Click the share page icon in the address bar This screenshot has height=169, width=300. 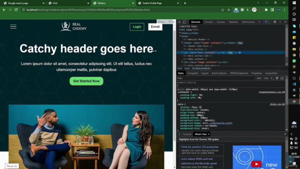tap(223, 10)
